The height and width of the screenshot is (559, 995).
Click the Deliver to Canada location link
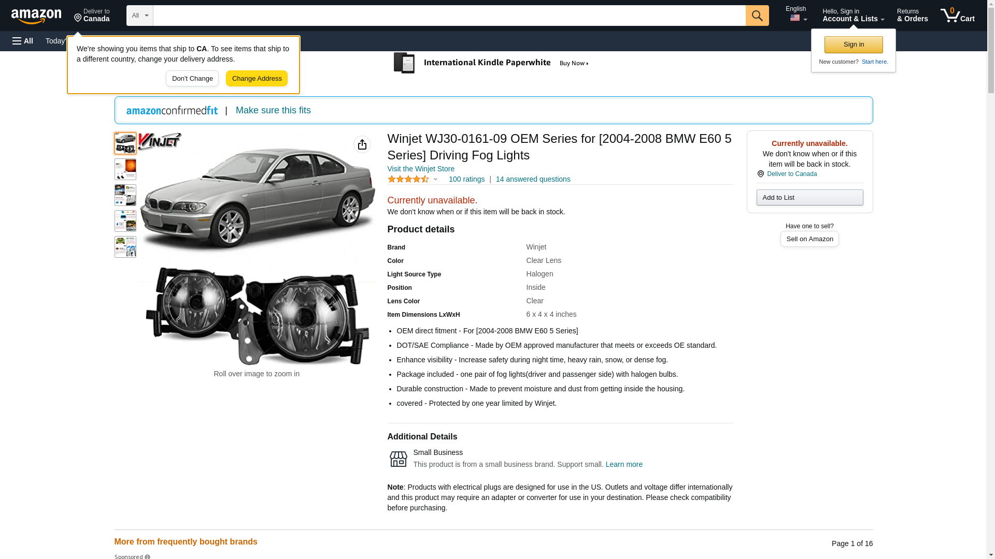click(791, 174)
